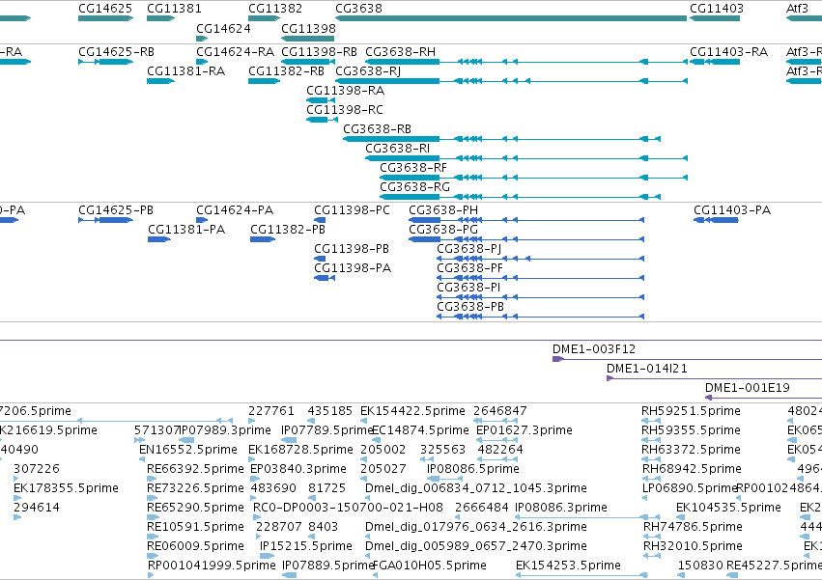Click transcript label CG14625-RB
The width and height of the screenshot is (822, 580).
point(116,52)
